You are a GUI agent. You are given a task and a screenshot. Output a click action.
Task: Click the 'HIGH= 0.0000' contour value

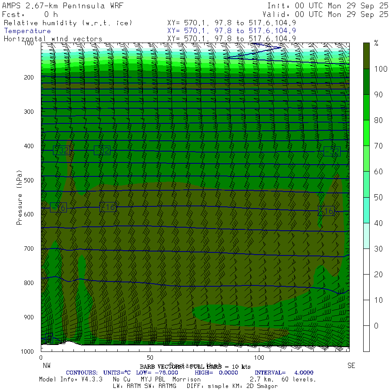(216, 373)
